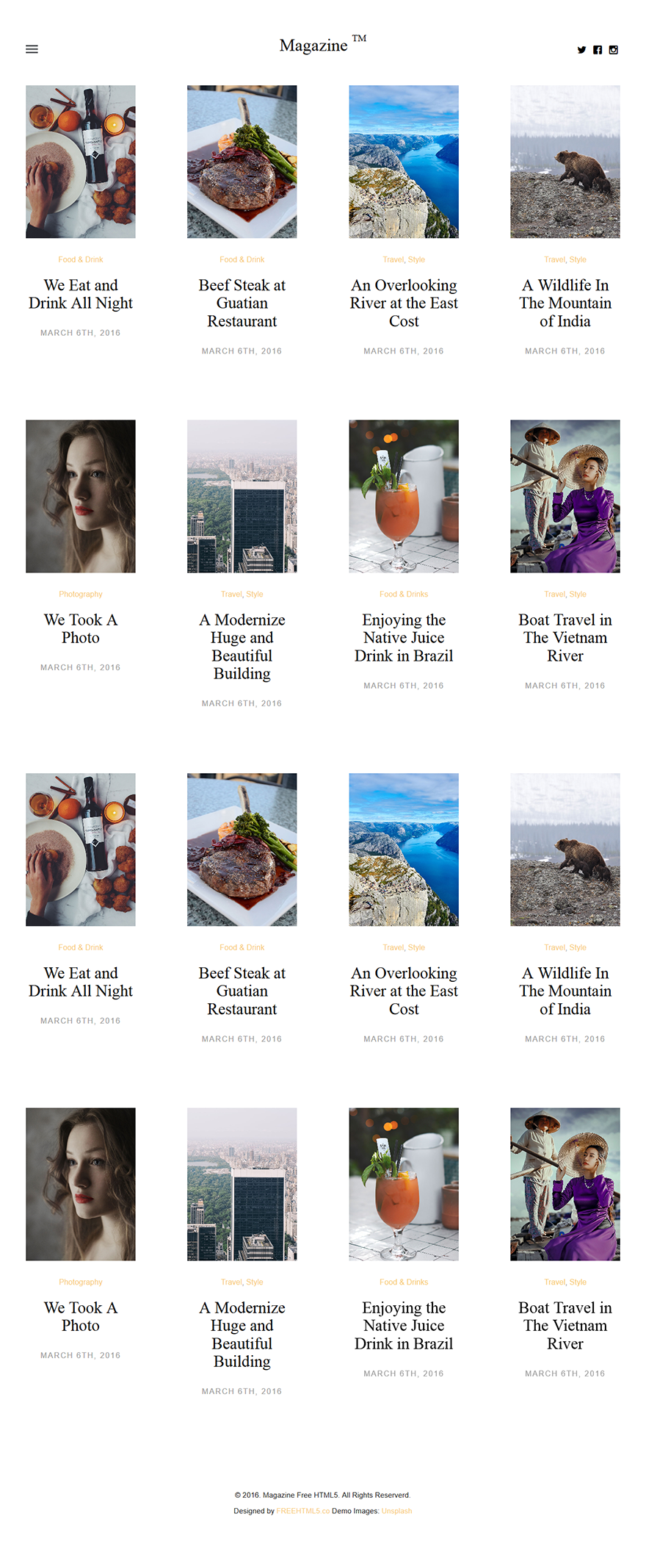Select the topmost river overlook image

(x=404, y=162)
